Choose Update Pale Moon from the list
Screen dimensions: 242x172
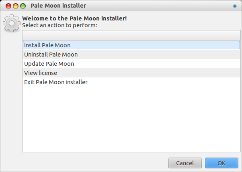click(131, 64)
